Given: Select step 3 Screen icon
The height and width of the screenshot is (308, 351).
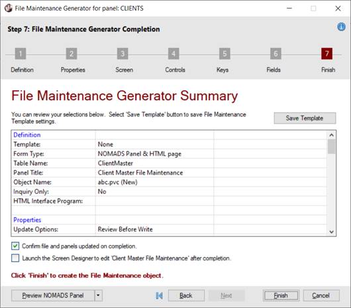Looking at the screenshot, I should pos(123,54).
